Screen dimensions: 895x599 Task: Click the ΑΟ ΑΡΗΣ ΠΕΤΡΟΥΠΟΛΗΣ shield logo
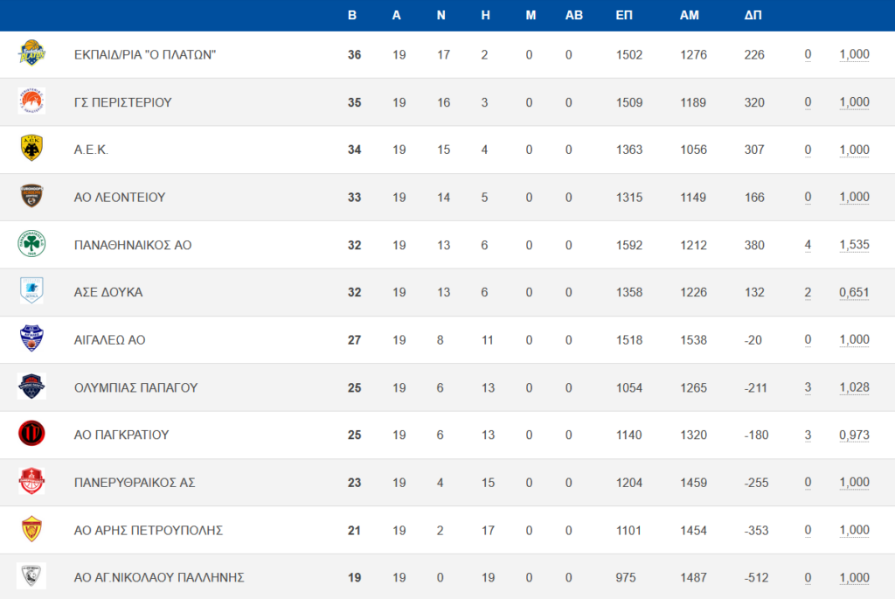coord(31,529)
